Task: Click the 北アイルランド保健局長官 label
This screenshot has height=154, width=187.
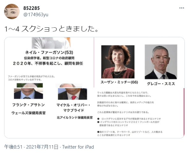Action: (x=75, y=117)
